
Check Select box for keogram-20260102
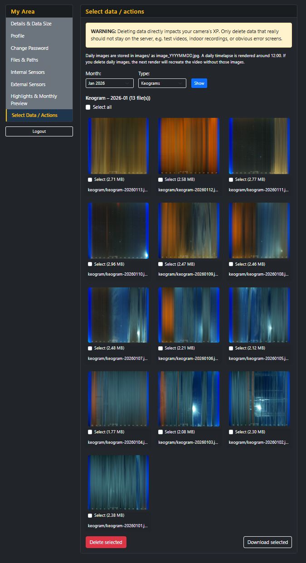pyautogui.click(x=231, y=432)
